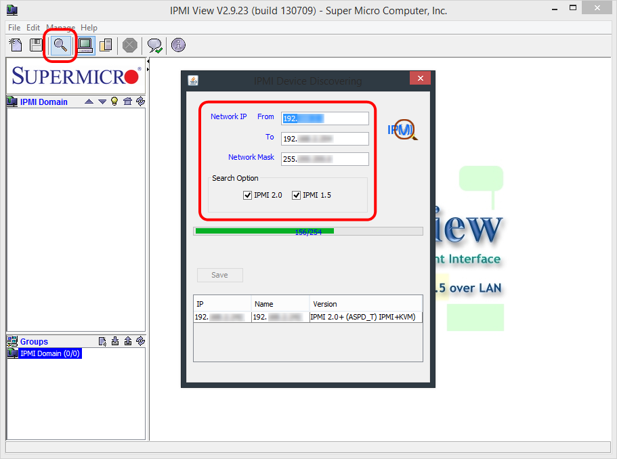
Task: Click the magnifier search devices toolbar icon
Action: pyautogui.click(x=60, y=45)
